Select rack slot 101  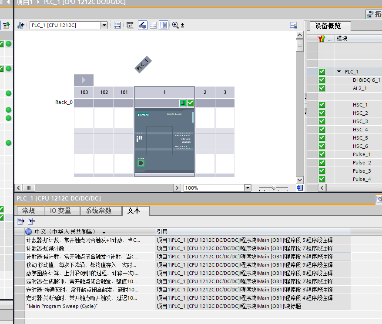point(124,92)
